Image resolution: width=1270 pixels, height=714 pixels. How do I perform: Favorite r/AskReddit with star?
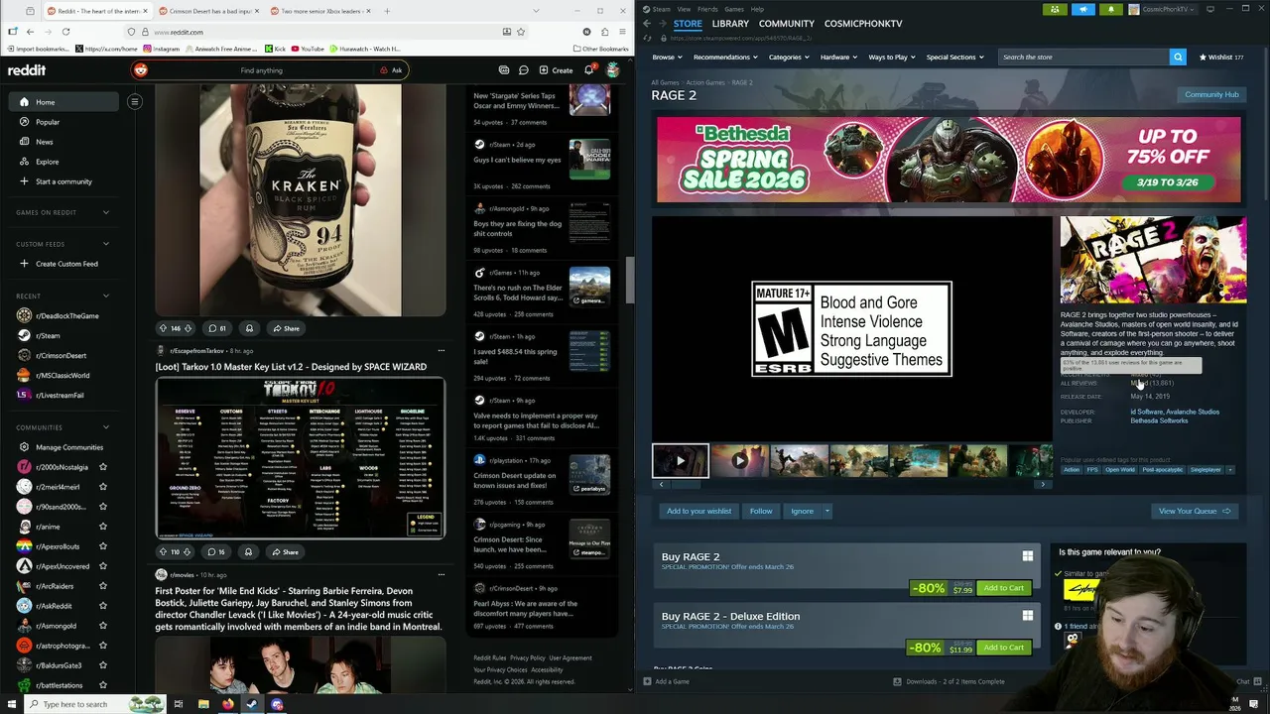[x=103, y=606]
